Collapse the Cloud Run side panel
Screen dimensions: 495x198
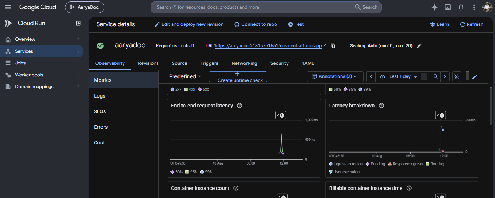tap(78, 23)
